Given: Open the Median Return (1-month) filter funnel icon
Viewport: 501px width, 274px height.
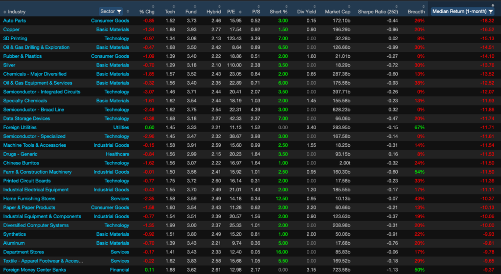Looking at the screenshot, I should [x=491, y=11].
